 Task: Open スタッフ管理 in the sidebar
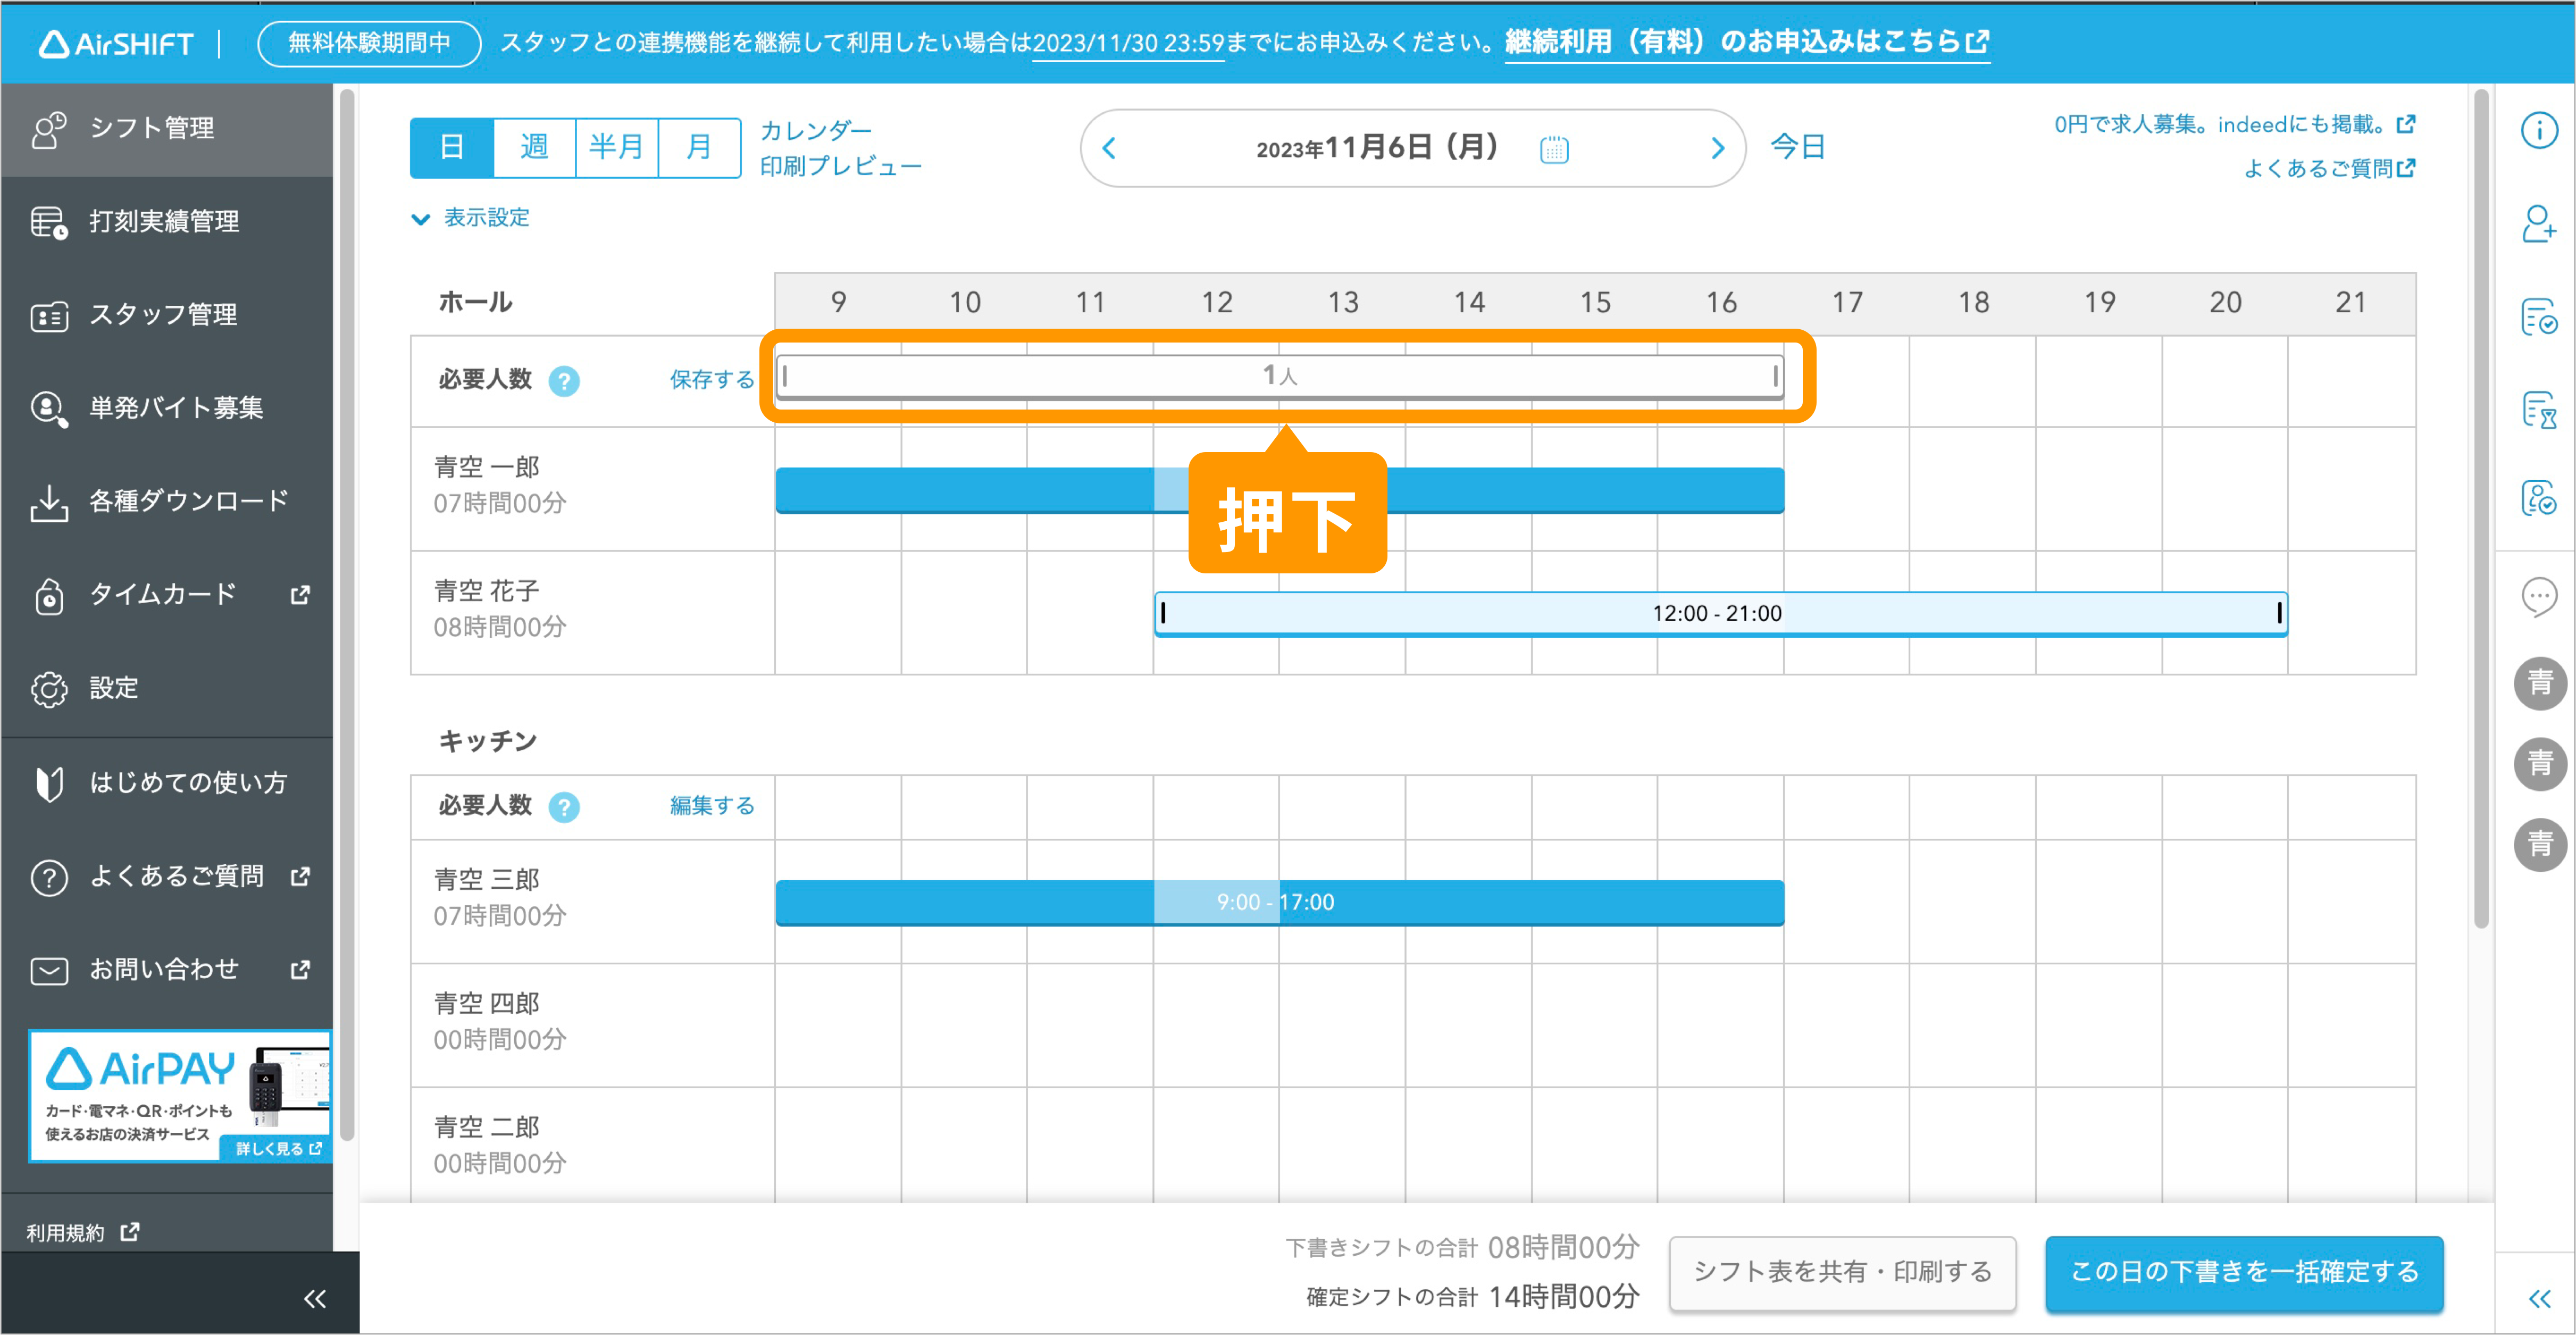pyautogui.click(x=167, y=315)
